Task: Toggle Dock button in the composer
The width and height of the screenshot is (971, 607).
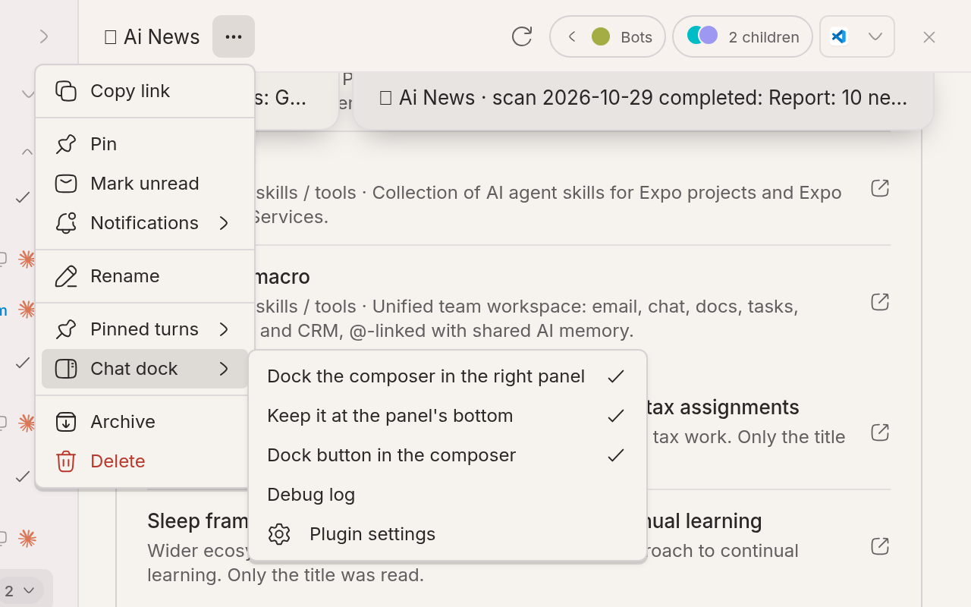Action: click(448, 455)
